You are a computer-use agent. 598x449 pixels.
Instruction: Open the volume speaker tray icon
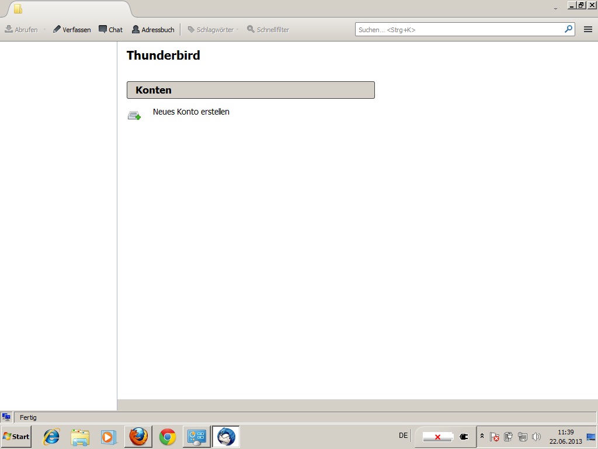pyautogui.click(x=536, y=436)
